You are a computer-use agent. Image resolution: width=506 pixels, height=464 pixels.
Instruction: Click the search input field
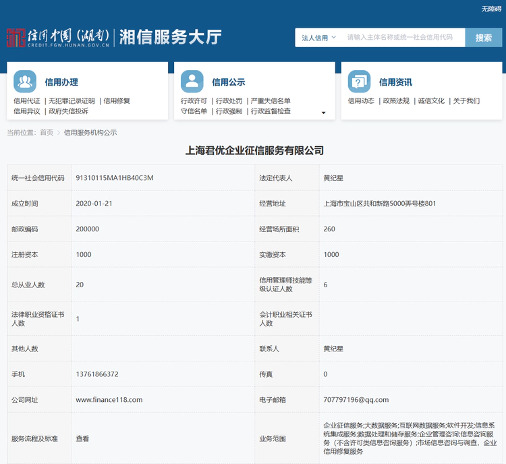point(403,38)
